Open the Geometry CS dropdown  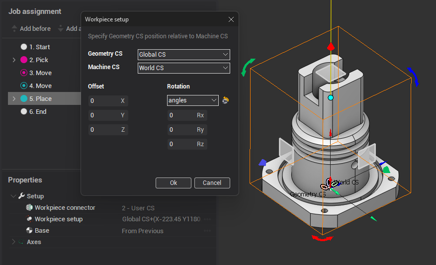[183, 54]
